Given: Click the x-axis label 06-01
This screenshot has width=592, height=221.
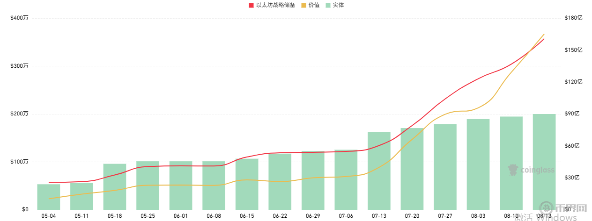Looking at the screenshot, I should 181,216.
